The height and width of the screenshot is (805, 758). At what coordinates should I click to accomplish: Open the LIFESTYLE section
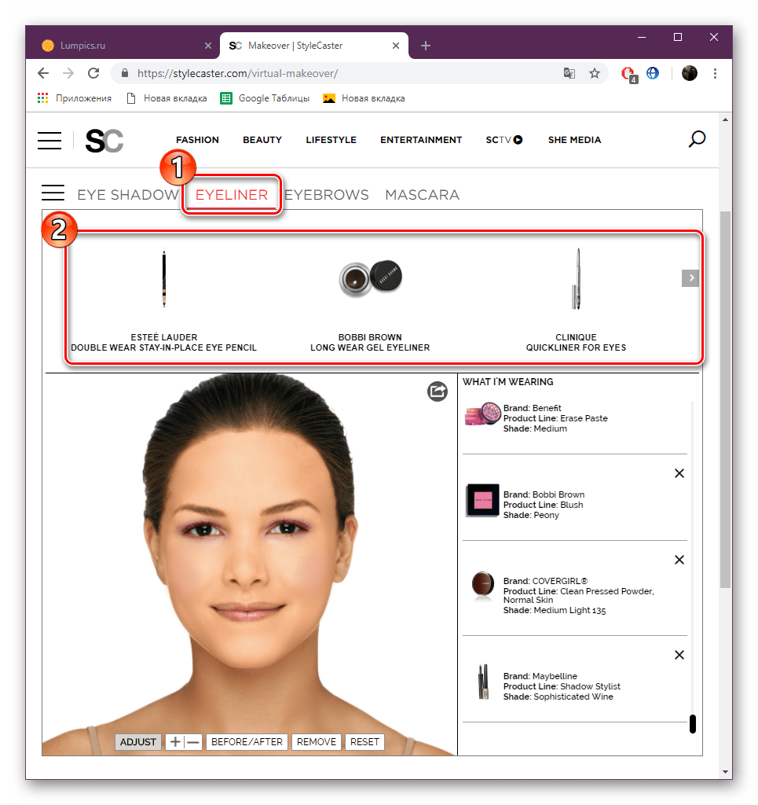coord(331,140)
